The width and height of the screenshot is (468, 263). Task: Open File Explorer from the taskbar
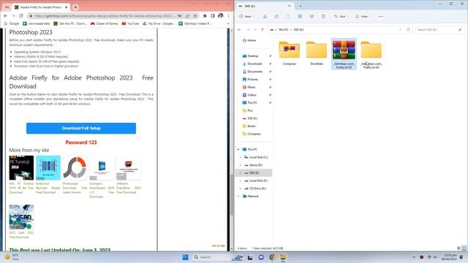(x=283, y=257)
